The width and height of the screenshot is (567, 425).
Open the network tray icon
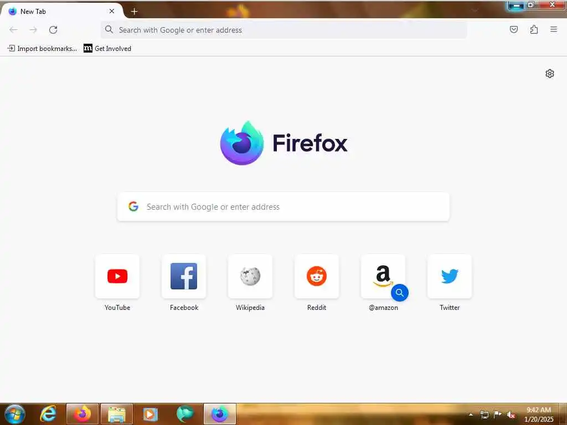[x=484, y=415]
